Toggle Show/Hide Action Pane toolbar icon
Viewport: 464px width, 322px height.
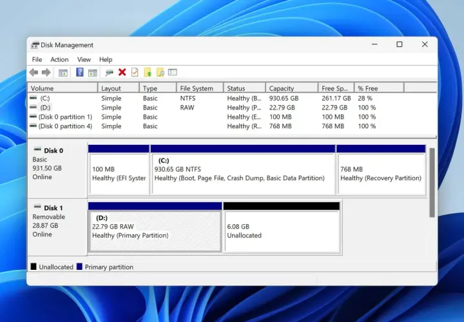tap(93, 73)
